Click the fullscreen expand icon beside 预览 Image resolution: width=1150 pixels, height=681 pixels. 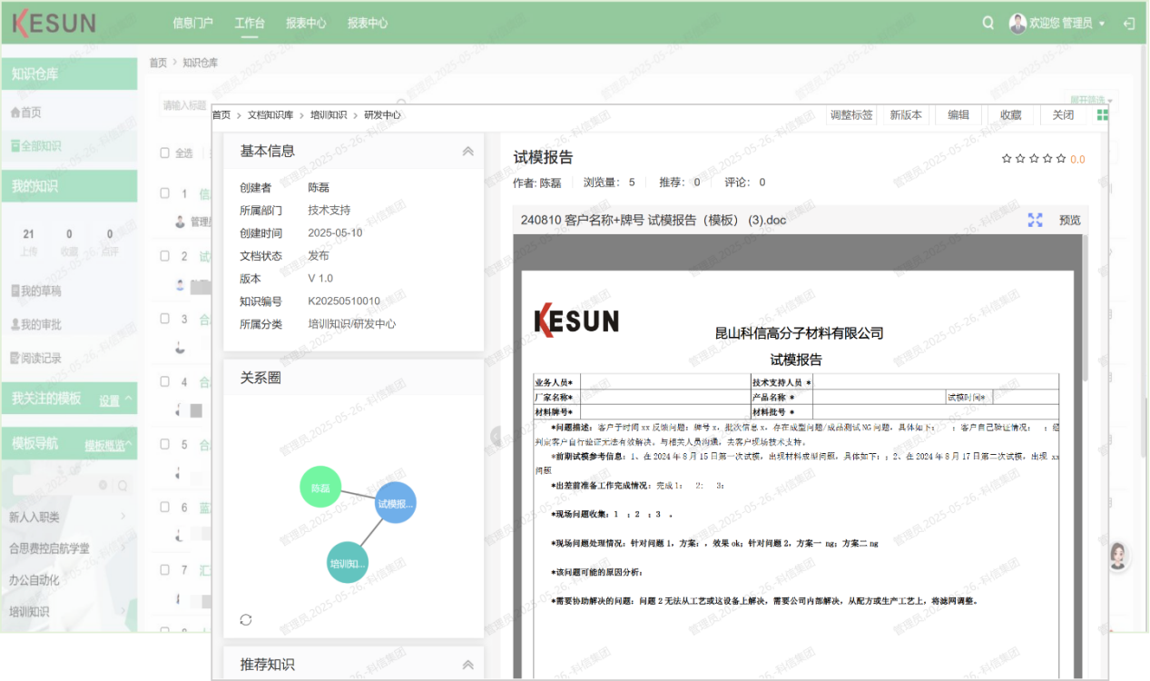coord(1035,220)
